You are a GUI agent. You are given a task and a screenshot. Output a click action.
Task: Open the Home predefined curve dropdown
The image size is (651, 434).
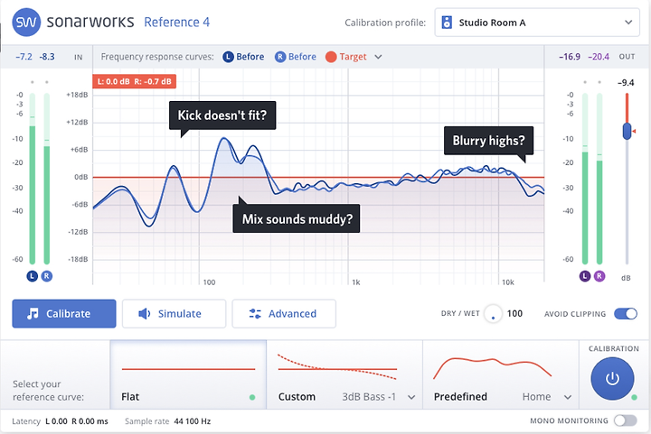tap(547, 397)
